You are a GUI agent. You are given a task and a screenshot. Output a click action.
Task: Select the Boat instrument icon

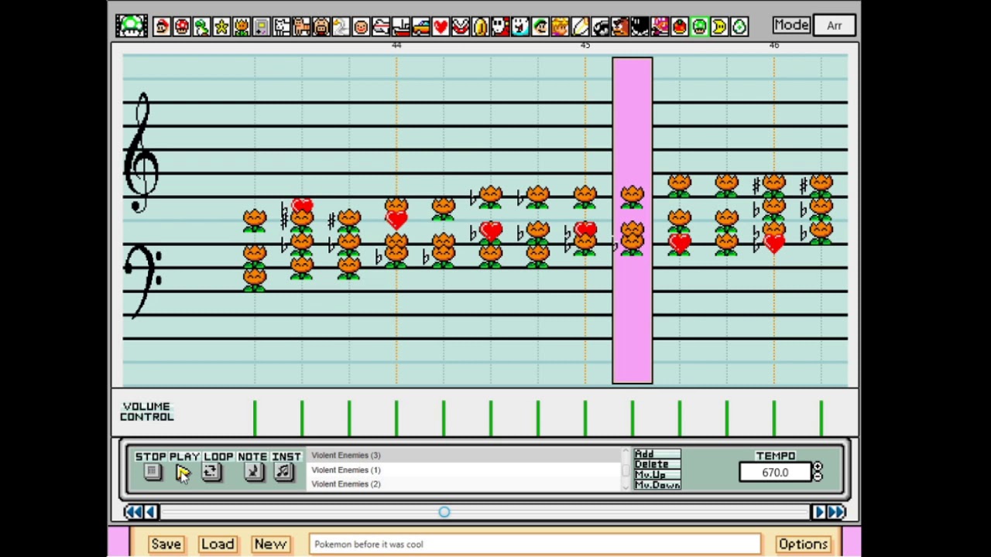(x=401, y=26)
